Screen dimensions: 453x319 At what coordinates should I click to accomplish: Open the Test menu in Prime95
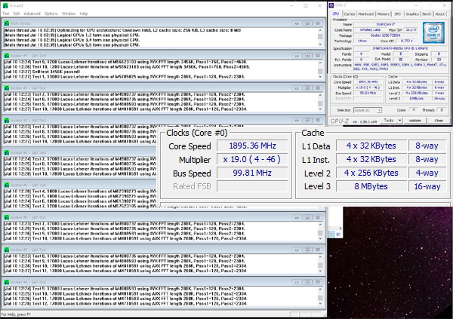click(6, 14)
